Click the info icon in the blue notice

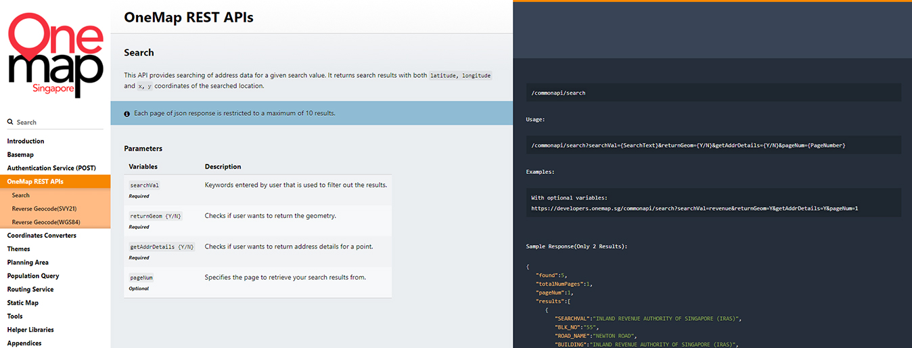pyautogui.click(x=127, y=114)
